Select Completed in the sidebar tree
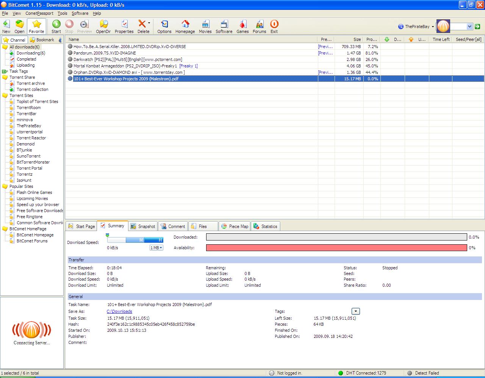This screenshot has width=485, height=378. pyautogui.click(x=27, y=59)
